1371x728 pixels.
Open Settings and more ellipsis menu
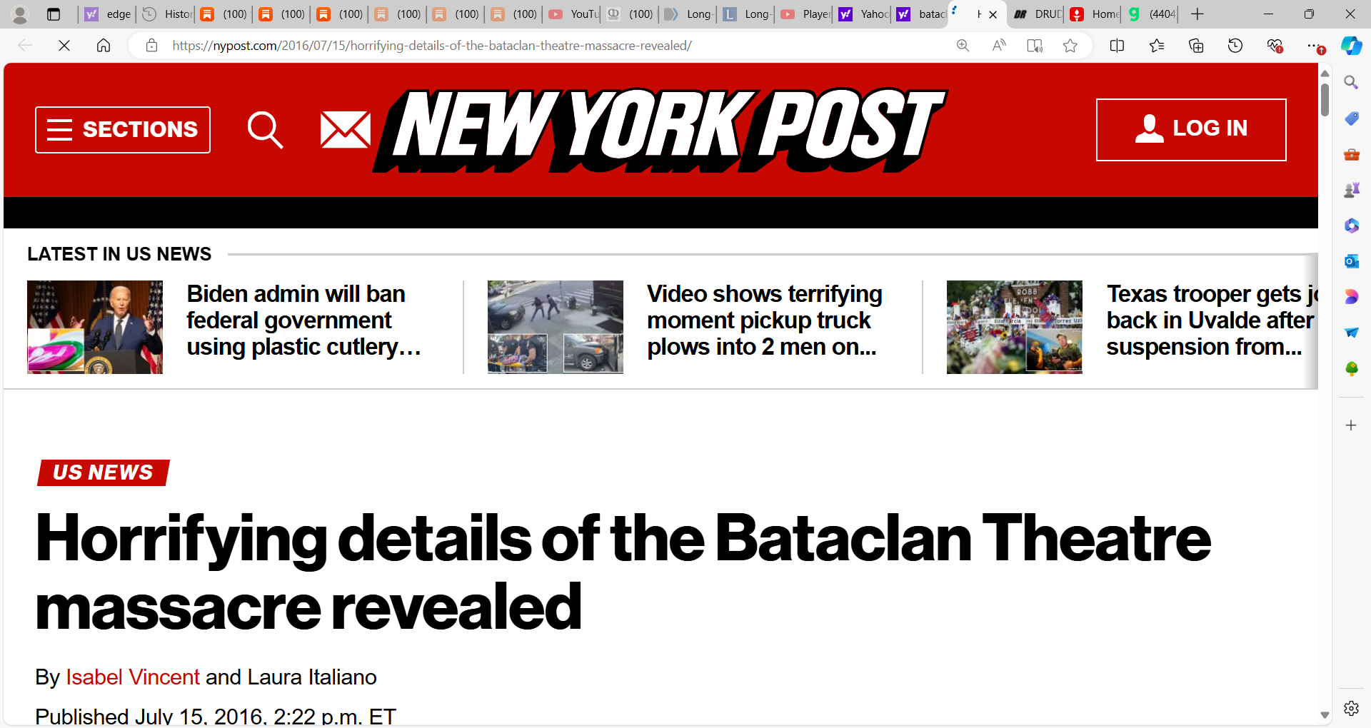click(1314, 46)
